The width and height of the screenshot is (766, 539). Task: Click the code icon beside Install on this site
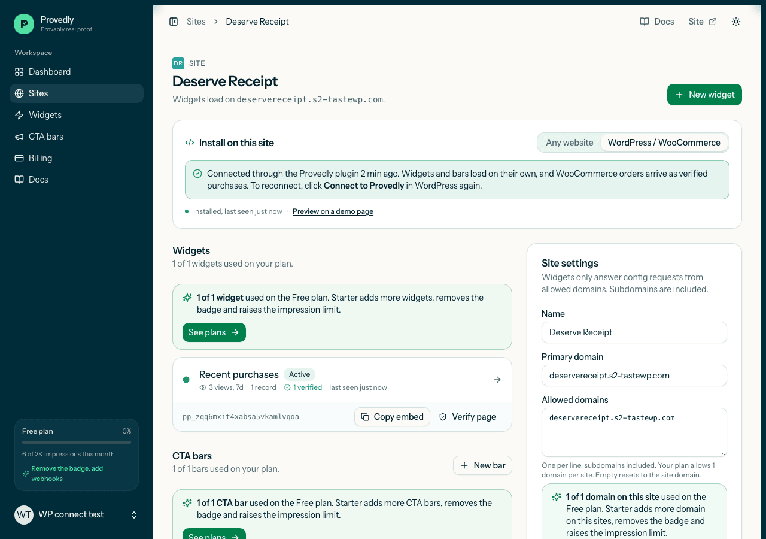click(x=190, y=143)
